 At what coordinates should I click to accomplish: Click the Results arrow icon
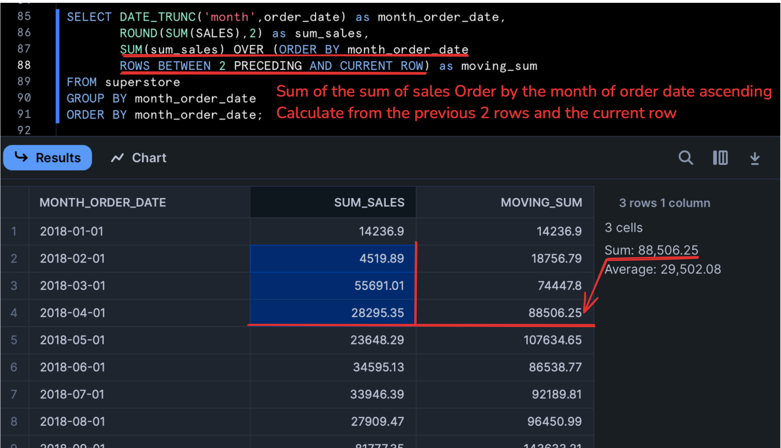point(21,157)
